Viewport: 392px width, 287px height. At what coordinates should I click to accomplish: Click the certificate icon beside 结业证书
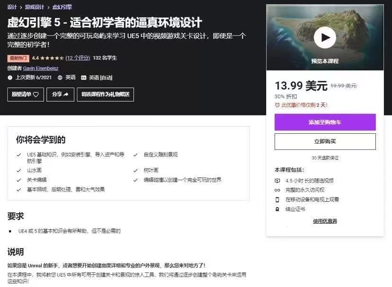click(277, 209)
